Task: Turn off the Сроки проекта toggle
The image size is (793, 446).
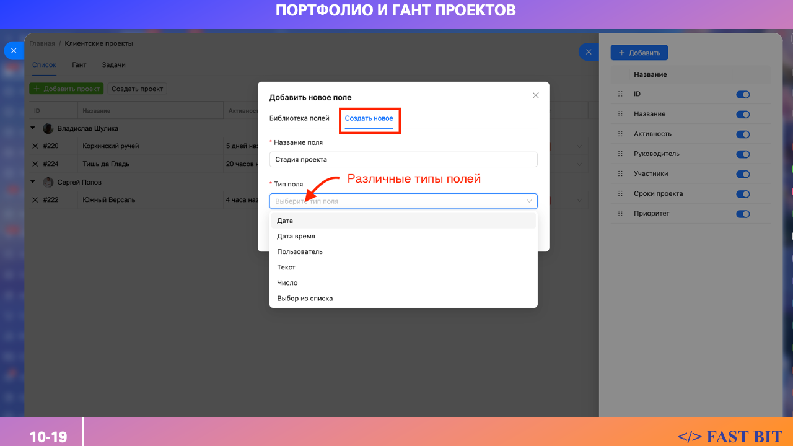Action: 742,194
